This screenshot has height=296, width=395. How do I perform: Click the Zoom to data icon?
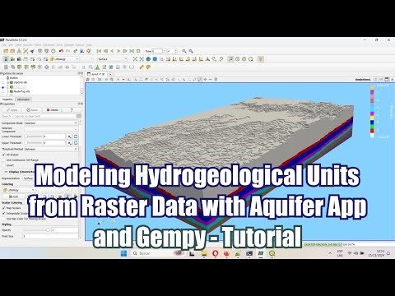tap(142, 59)
